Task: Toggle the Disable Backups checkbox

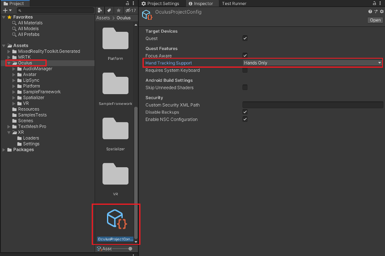Action: [x=245, y=112]
